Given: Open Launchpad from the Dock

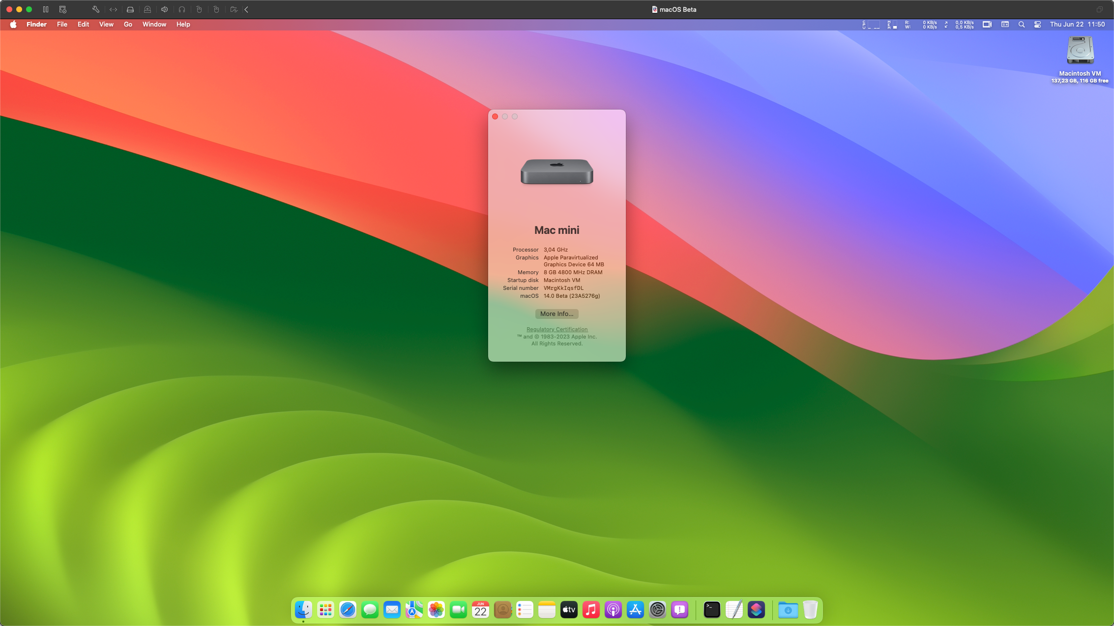Looking at the screenshot, I should [x=325, y=610].
